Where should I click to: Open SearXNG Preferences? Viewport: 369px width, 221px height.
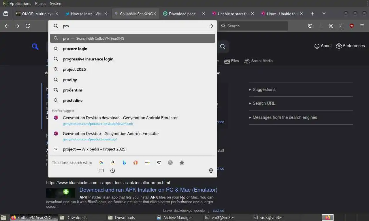point(350,46)
